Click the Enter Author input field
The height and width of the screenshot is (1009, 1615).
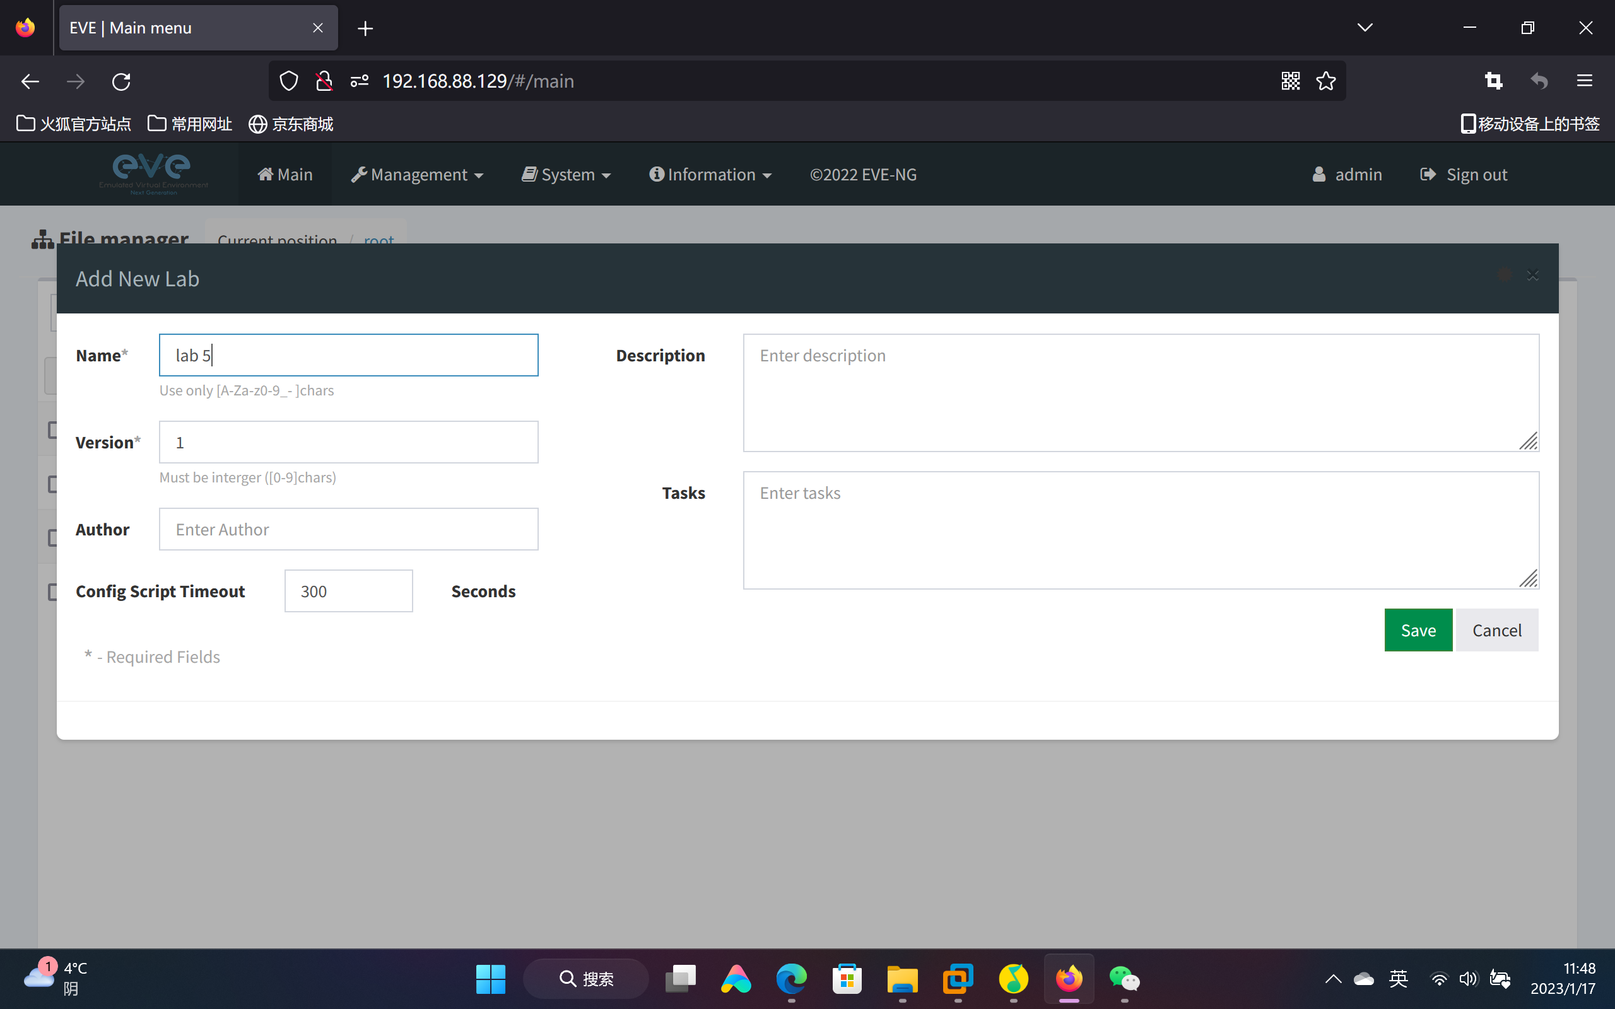pyautogui.click(x=348, y=529)
